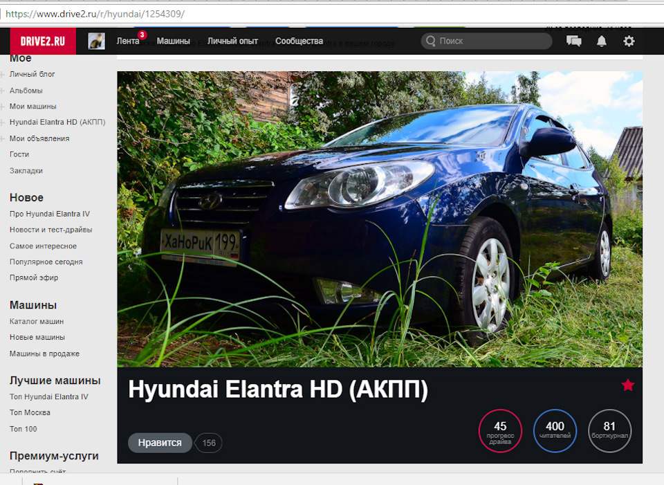Click the Поиск search field

486,41
